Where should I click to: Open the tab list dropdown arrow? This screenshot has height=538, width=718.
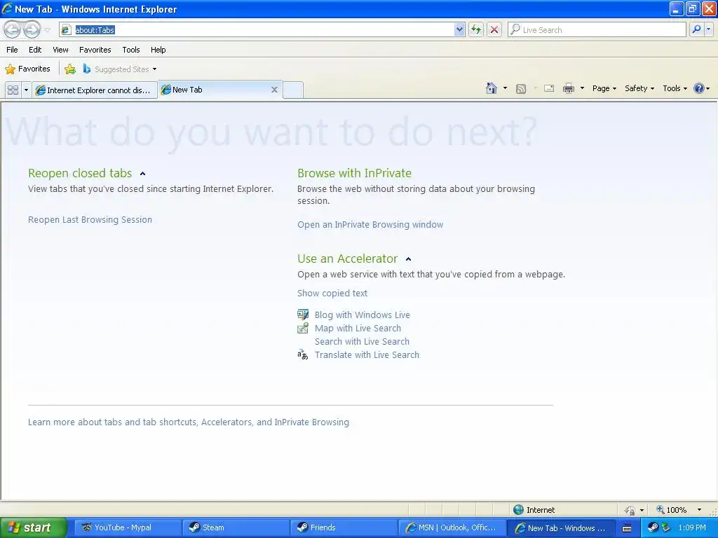pos(26,90)
